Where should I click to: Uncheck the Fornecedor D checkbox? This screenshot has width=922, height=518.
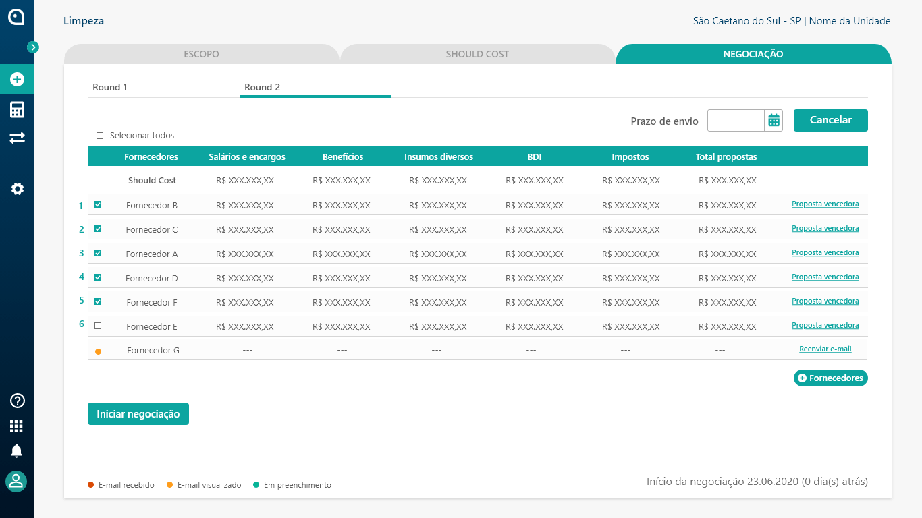tap(98, 277)
